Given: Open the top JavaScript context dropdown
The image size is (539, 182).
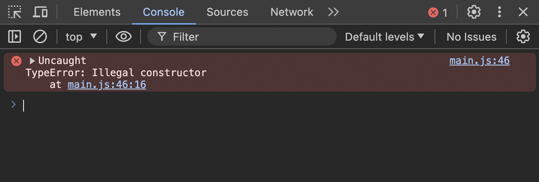Looking at the screenshot, I should [81, 37].
